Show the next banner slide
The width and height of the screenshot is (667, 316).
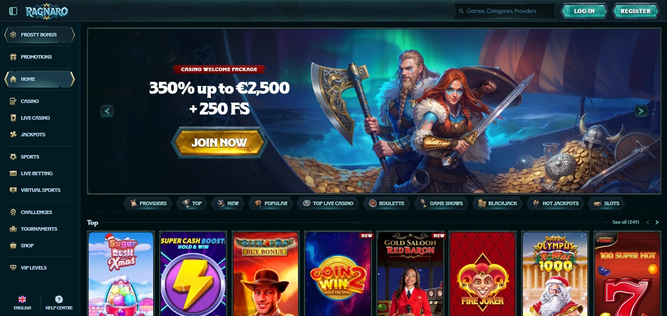coord(641,110)
